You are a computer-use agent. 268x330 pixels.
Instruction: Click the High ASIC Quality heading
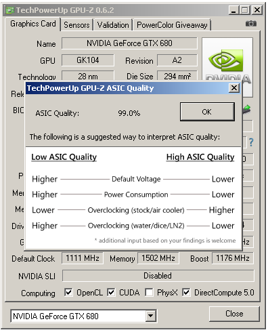click(x=200, y=157)
